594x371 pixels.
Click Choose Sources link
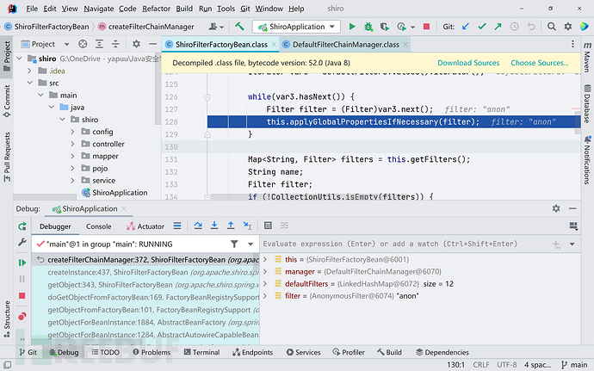tap(540, 63)
